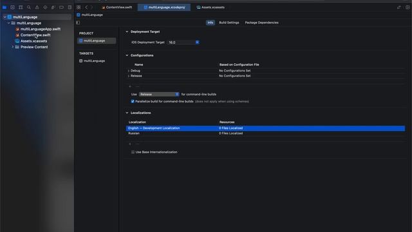The height and width of the screenshot is (232, 412).
Task: Open the Issue navigator warning icon
Action: (x=37, y=7)
